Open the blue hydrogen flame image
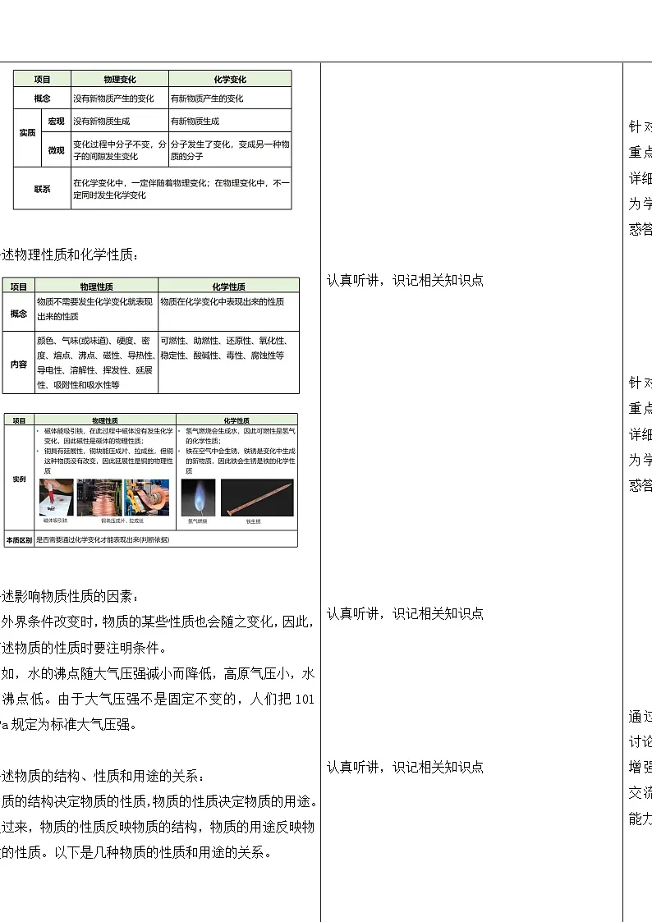The image size is (652, 922). pyautogui.click(x=198, y=498)
